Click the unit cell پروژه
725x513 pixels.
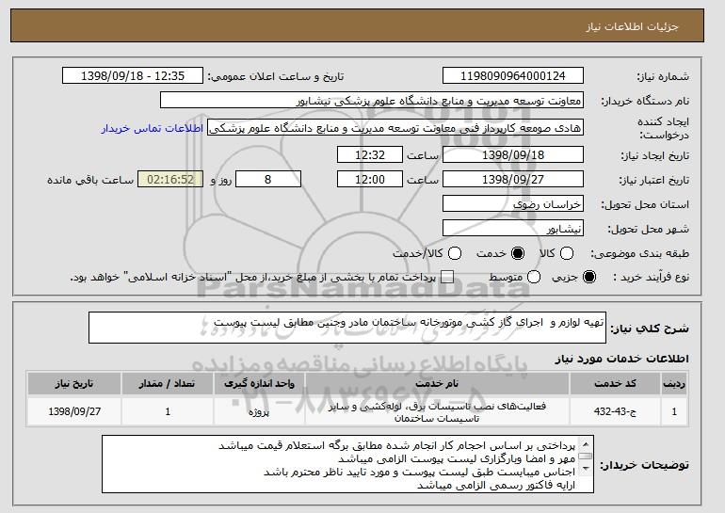(x=259, y=411)
